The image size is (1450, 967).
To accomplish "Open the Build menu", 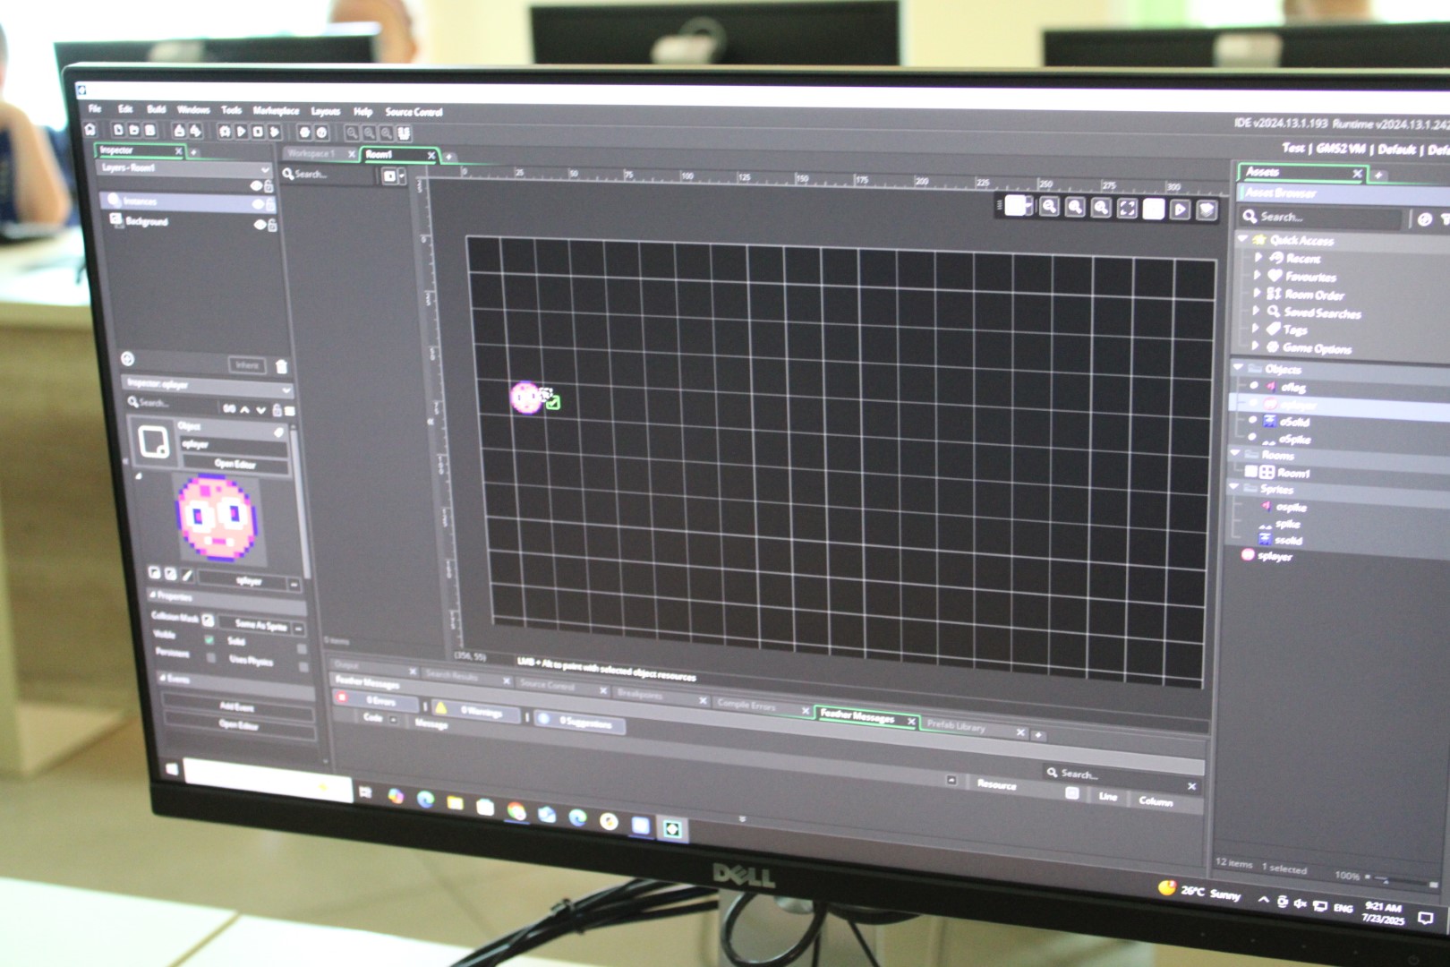I will tap(157, 109).
